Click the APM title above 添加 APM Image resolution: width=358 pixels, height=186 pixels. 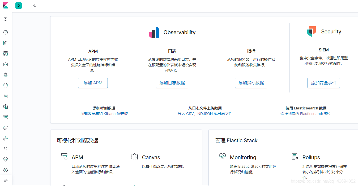(x=93, y=51)
